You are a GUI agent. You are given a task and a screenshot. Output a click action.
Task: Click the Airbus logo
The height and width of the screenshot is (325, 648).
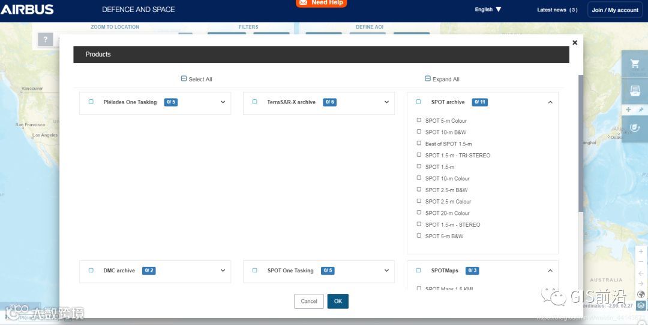click(27, 10)
